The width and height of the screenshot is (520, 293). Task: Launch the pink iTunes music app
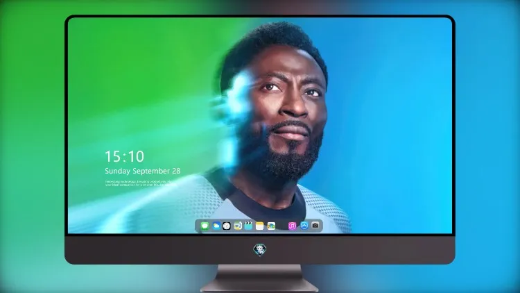[x=292, y=226]
